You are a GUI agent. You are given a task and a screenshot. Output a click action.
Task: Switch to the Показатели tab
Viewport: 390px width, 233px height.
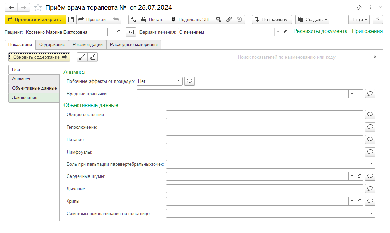pos(20,44)
